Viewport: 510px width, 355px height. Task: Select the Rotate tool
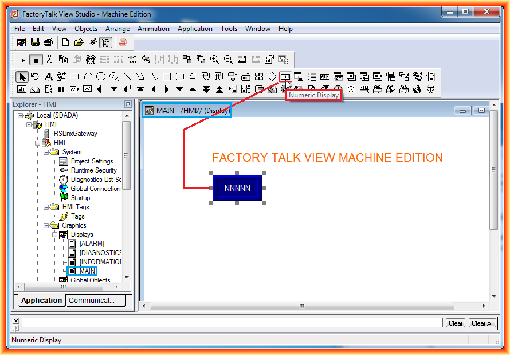coord(36,76)
